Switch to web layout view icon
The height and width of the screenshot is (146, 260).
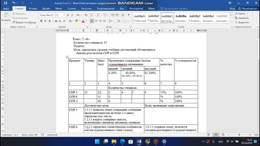point(223,135)
